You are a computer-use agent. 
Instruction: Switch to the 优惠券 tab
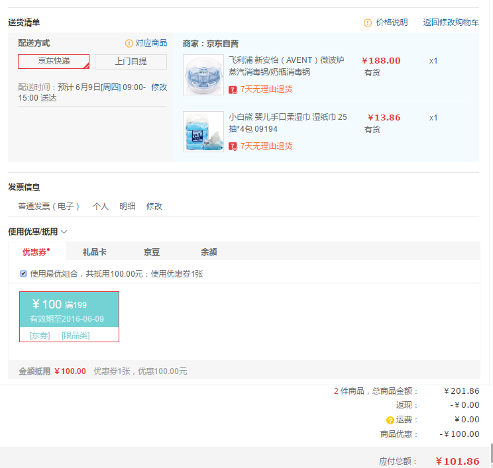pos(36,252)
